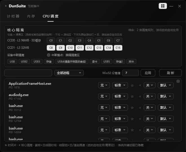
Task: Click diamond icon for bash.exe PID 14504
Action: point(140,130)
